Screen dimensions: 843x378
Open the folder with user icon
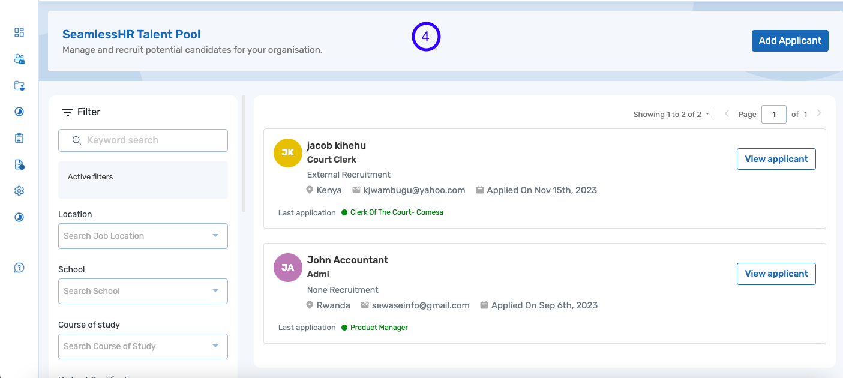(x=19, y=85)
